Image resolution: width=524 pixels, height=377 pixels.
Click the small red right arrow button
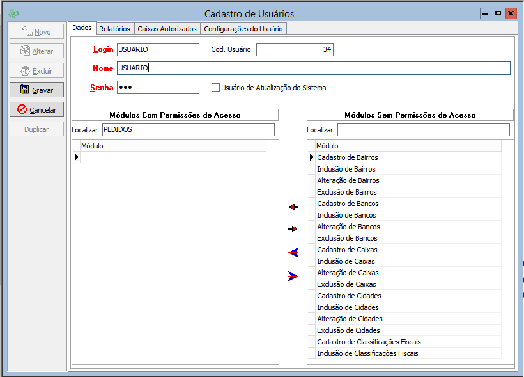293,229
